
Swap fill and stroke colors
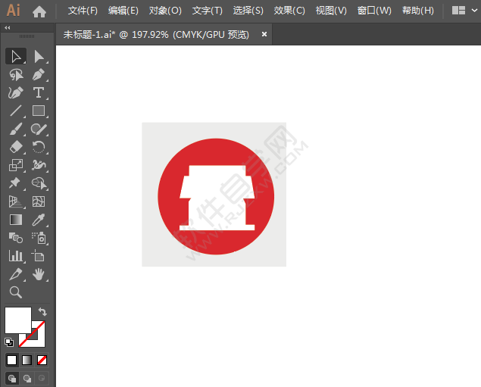[x=42, y=312]
